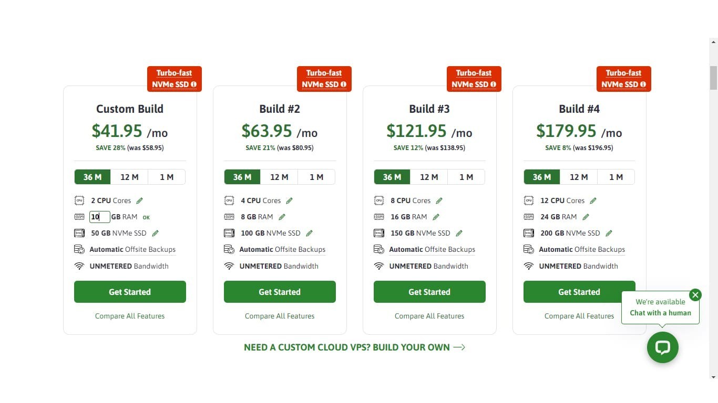Edit NVMe SSD pencil icon in Custom Build
The image size is (718, 403).
click(x=155, y=233)
